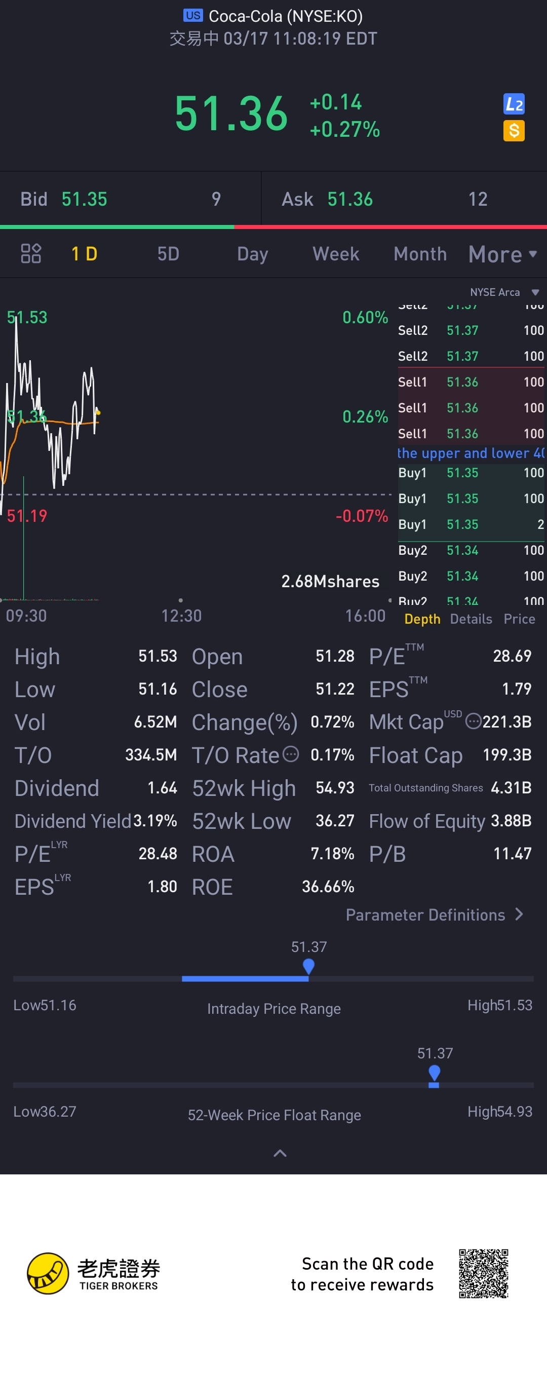
Task: Tap the bid/ask ratio green-red bar
Action: [x=273, y=227]
